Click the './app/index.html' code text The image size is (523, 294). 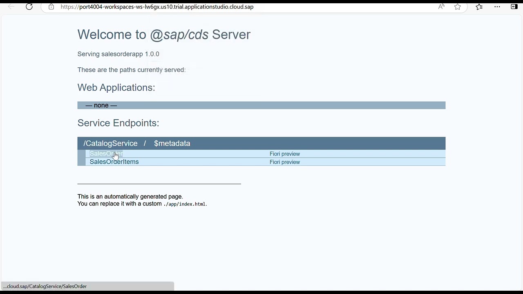[184, 204]
